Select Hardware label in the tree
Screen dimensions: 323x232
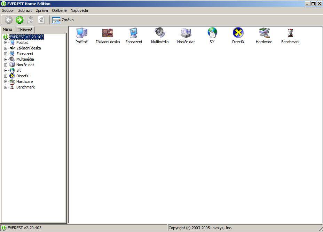pyautogui.click(x=24, y=82)
